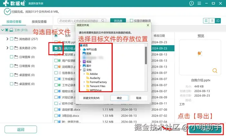Sort by 修改日期 column header
This screenshot has height=136, width=226.
[159, 36]
